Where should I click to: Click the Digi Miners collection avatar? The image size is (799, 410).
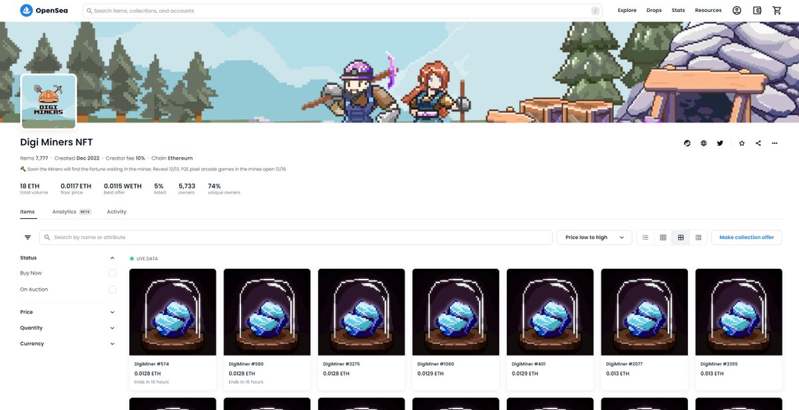point(49,102)
